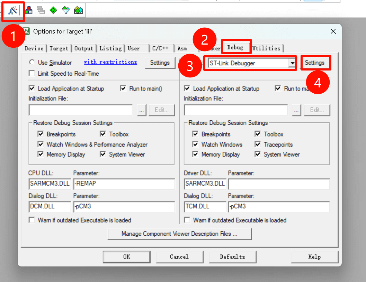Image resolution: width=366 pixels, height=282 pixels.
Task: Launch the Pack Installer icon
Action: (78, 10)
